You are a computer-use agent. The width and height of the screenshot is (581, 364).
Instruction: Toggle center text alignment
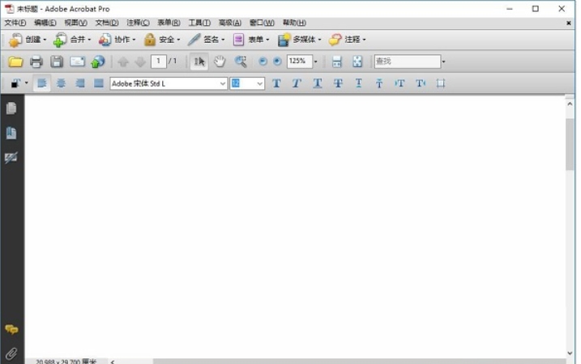click(61, 83)
